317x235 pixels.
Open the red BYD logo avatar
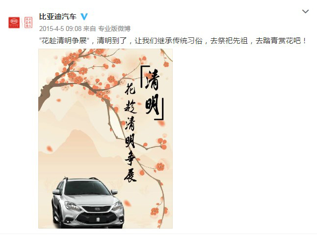pyautogui.click(x=14, y=23)
